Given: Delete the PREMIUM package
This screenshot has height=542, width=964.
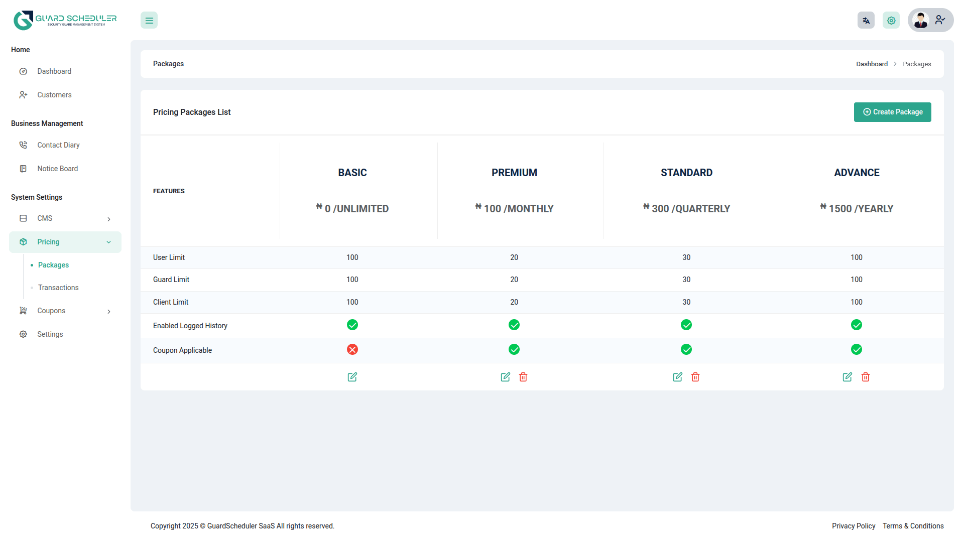Looking at the screenshot, I should point(523,377).
